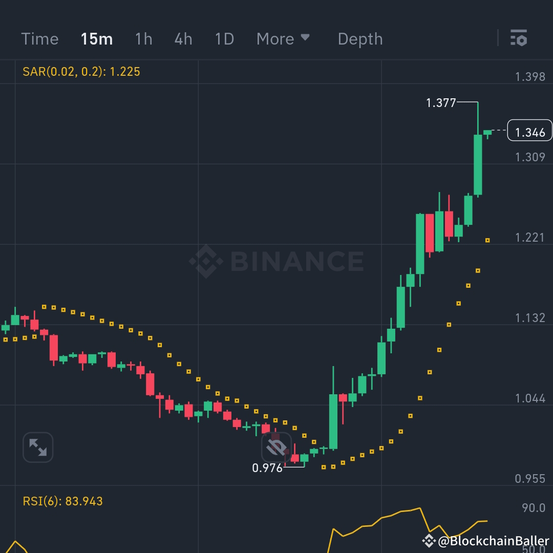This screenshot has width=553, height=553.
Task: Click the 0.976 low price label
Action: point(267,466)
